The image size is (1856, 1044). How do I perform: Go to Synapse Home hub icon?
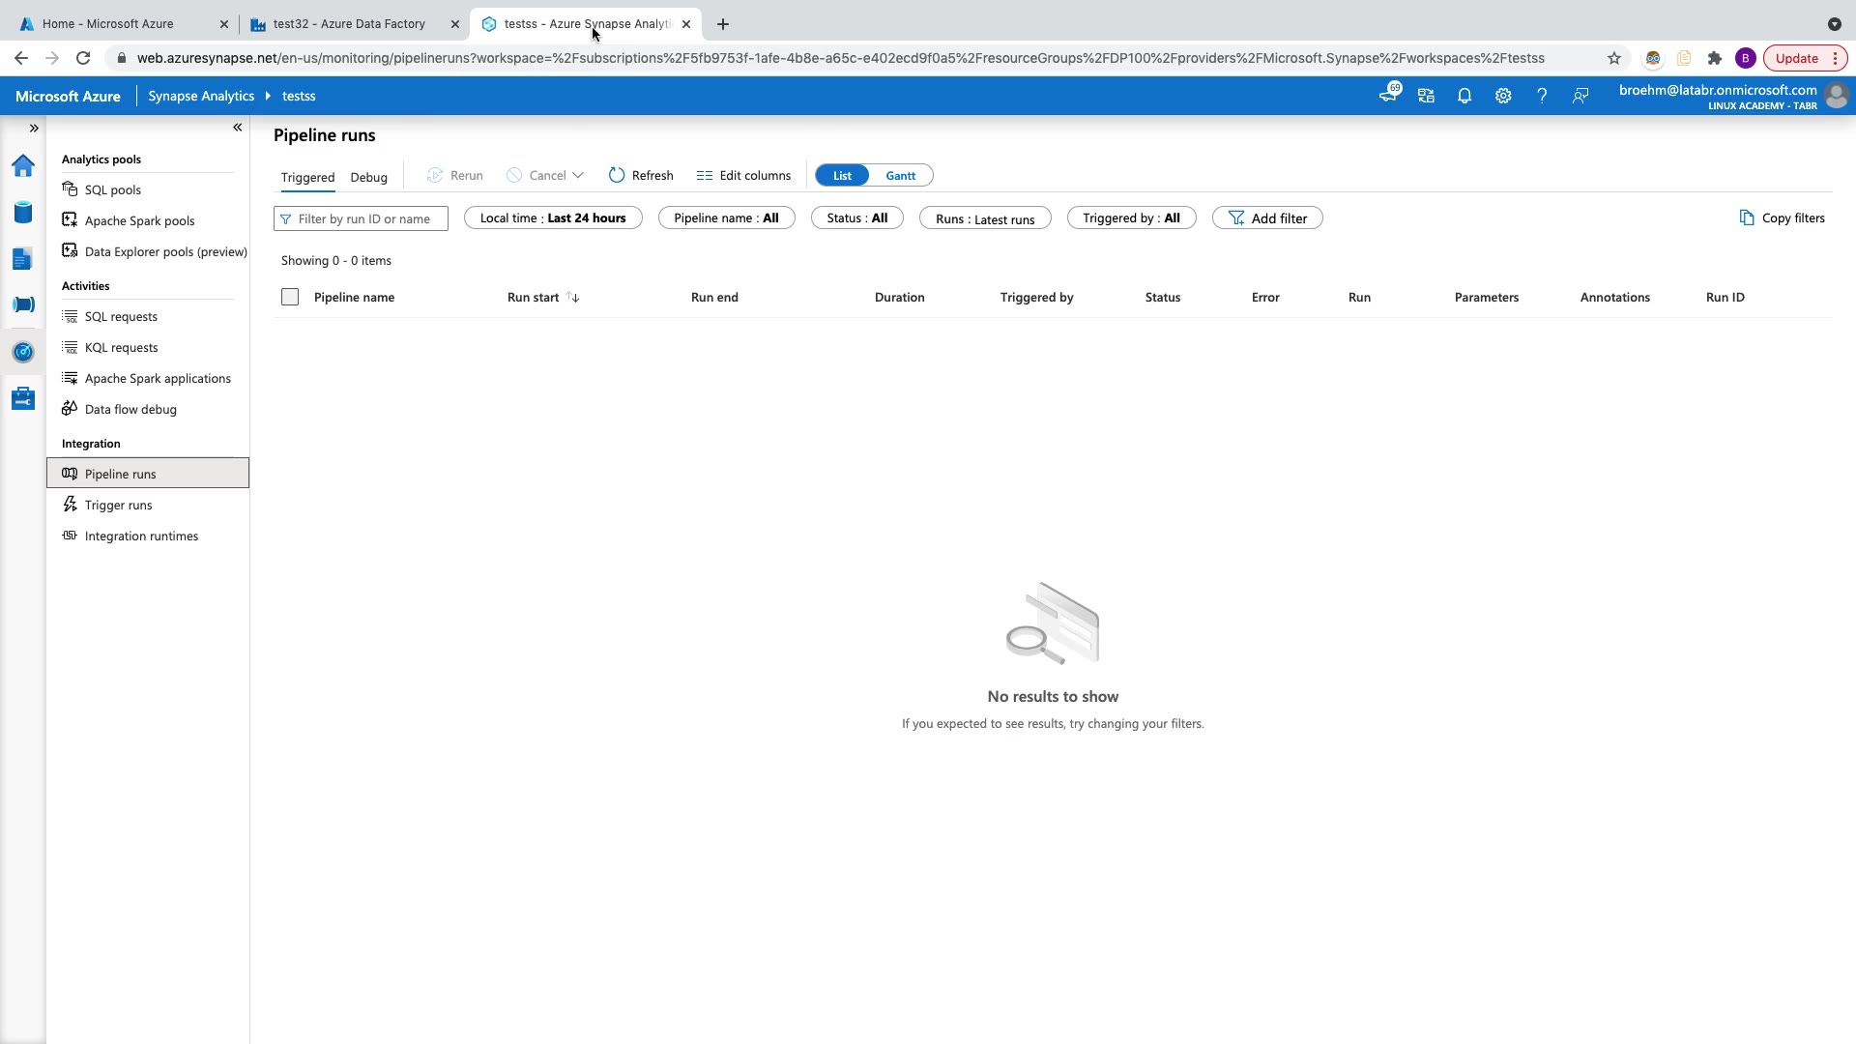[x=23, y=166]
